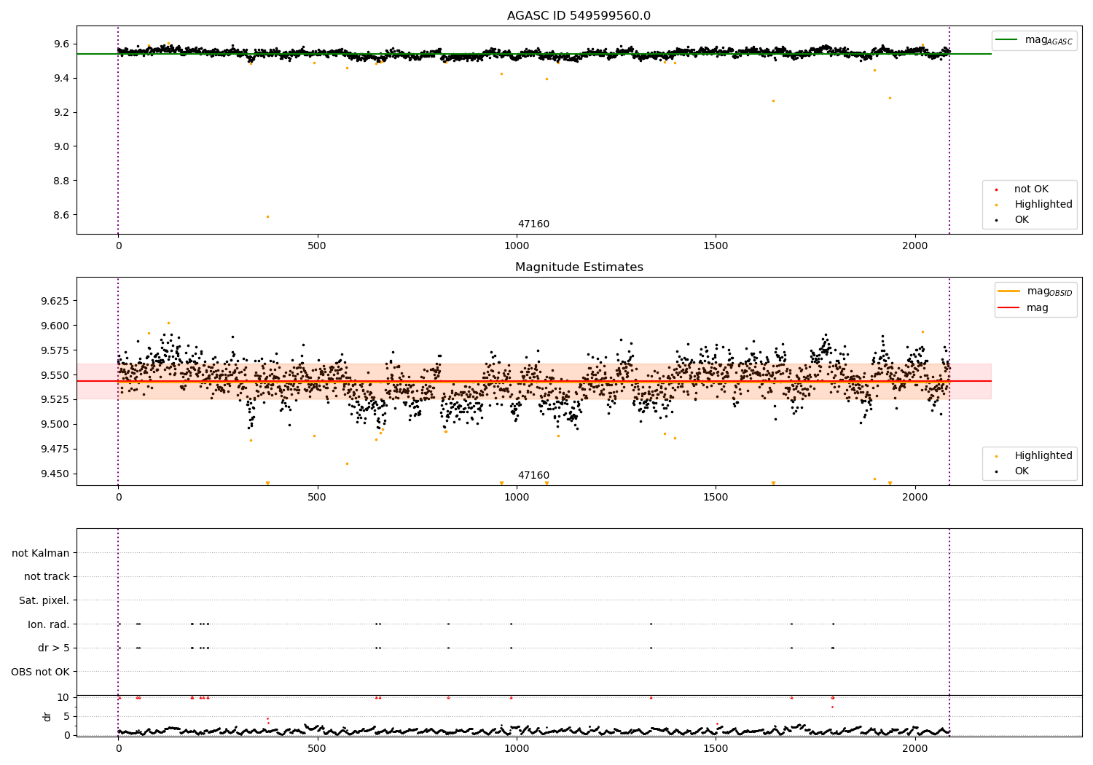The height and width of the screenshot is (765, 1093).
Task: Click the 'not OK' legend entry
Action: point(1031,189)
